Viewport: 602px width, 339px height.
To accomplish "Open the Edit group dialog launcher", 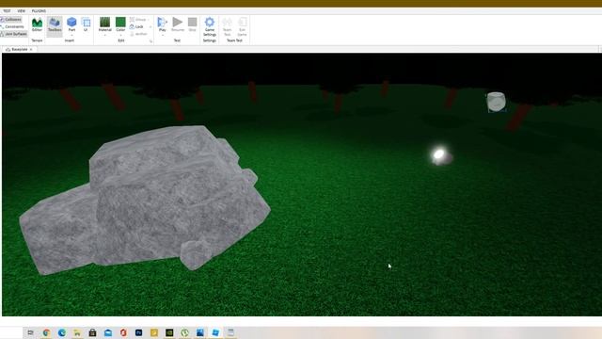I will [150, 41].
